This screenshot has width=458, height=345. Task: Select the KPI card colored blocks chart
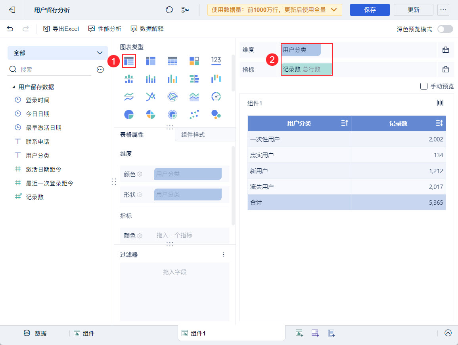pyautogui.click(x=194, y=61)
